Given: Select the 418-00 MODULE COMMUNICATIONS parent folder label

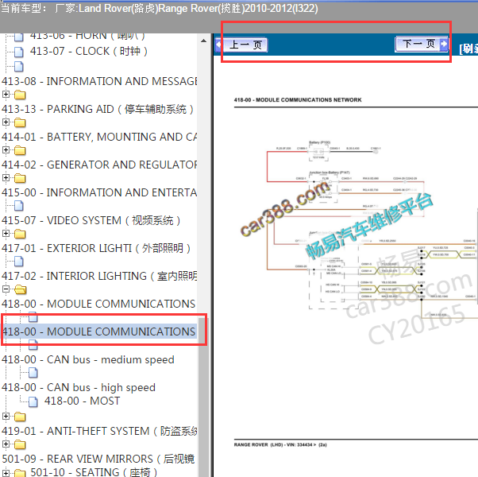Looking at the screenshot, I should 98,304.
